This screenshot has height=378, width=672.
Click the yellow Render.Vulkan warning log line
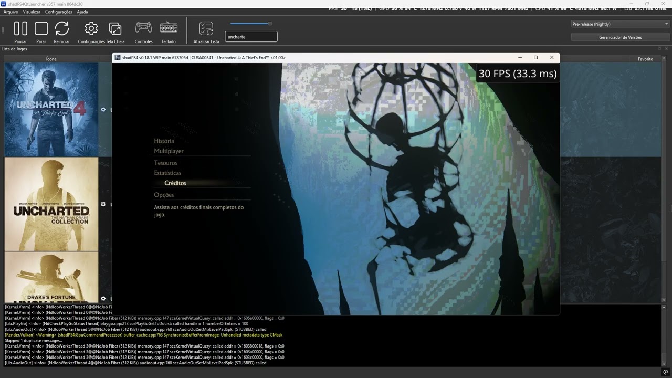pyautogui.click(x=143, y=335)
